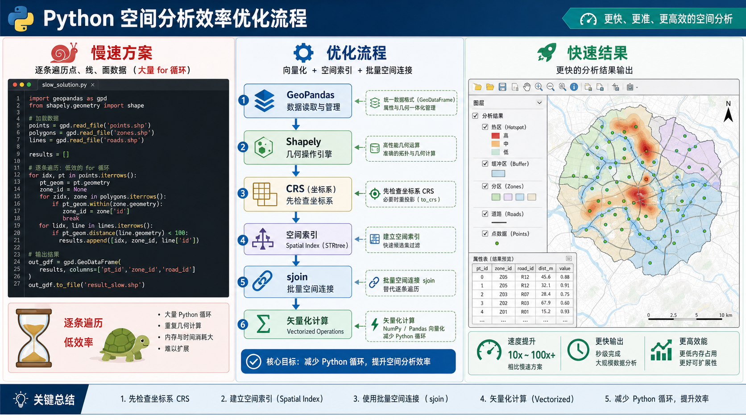Click the sjoin 批量空间连接 step card
746x420 pixels.
[x=298, y=282]
